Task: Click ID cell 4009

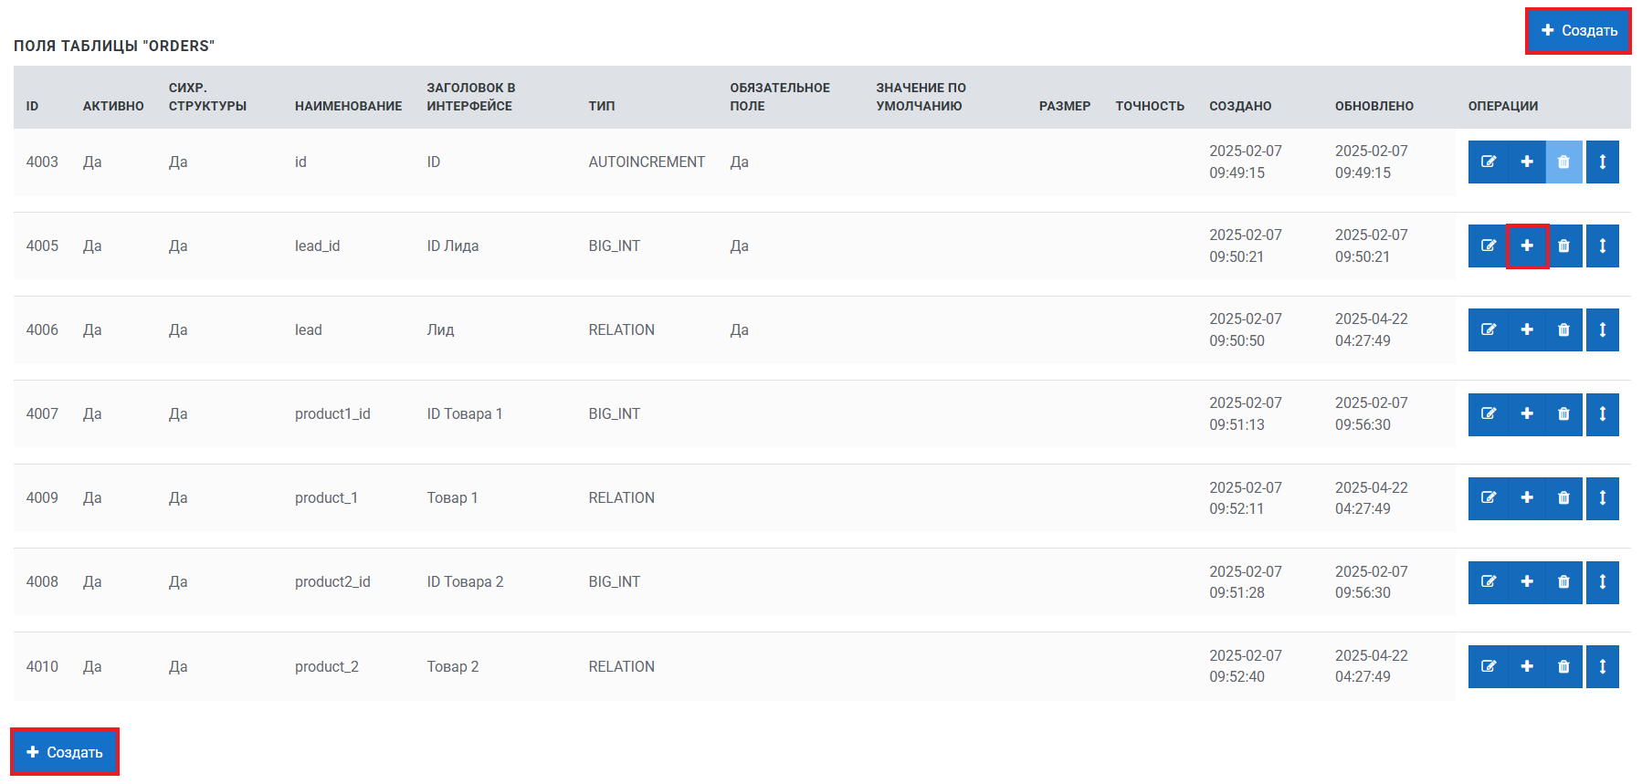Action: click(x=42, y=497)
